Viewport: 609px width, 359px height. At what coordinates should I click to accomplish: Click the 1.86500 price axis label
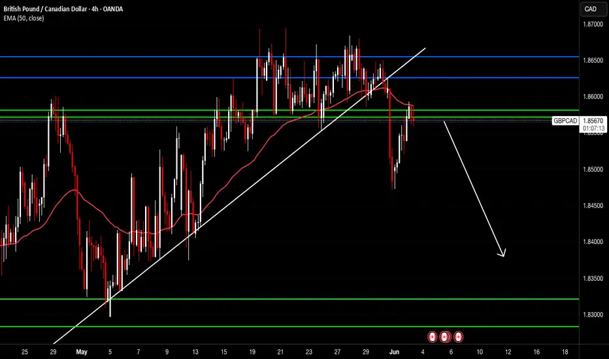click(593, 61)
